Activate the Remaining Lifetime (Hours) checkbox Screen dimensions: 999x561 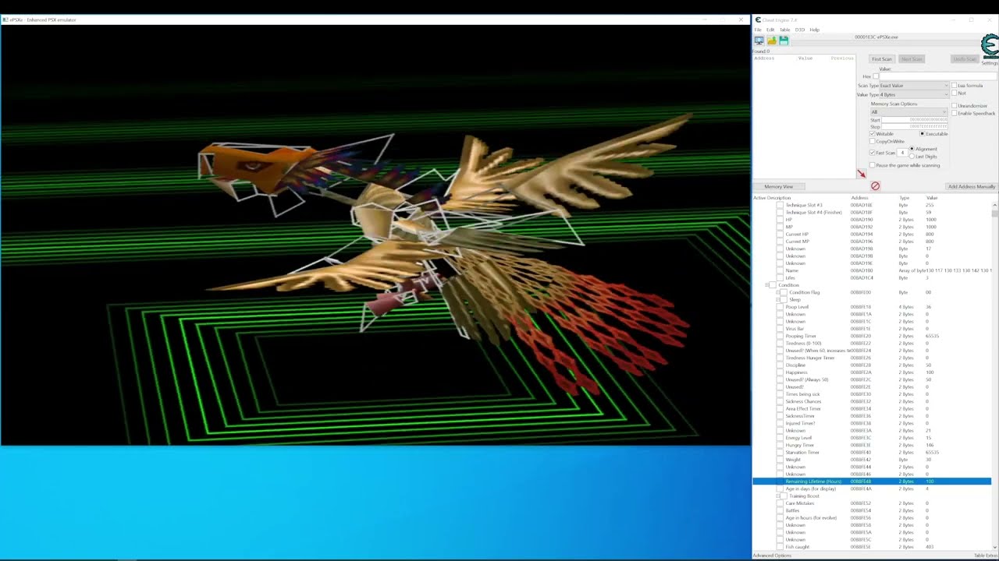(x=780, y=482)
